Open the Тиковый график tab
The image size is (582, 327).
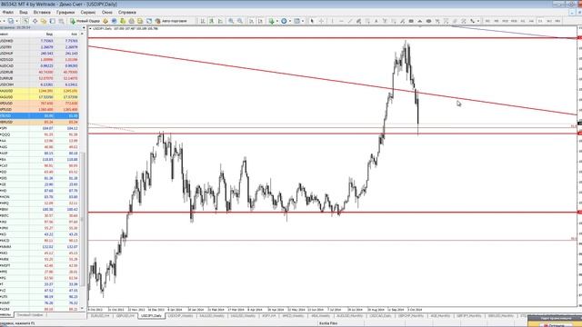tap(30, 315)
